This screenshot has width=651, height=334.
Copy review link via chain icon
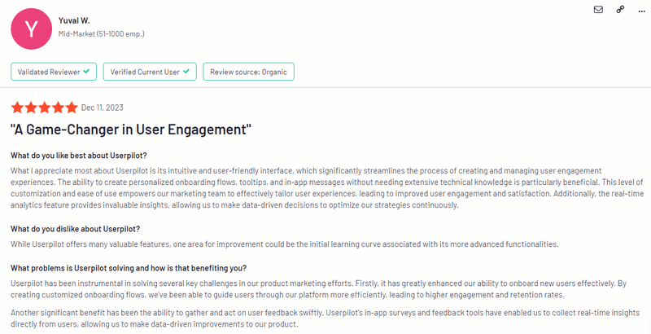[x=620, y=10]
